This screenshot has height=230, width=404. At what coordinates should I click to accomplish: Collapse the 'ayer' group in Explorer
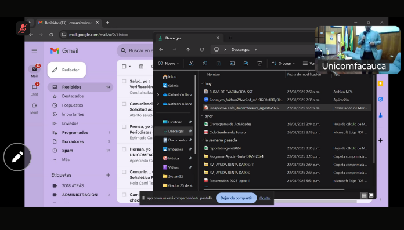(202, 116)
